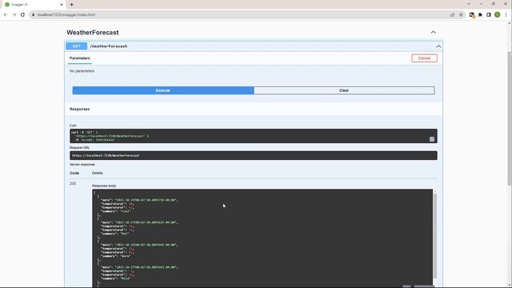Copy the curl command with the clipboard icon
Screen dimensions: 512x288
tap(432, 139)
